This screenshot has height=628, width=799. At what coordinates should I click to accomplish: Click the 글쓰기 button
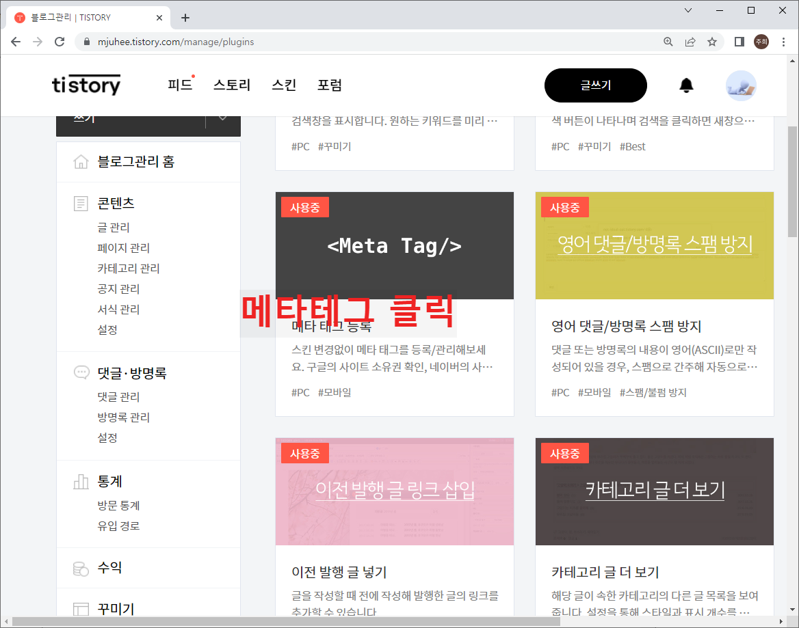coord(596,85)
